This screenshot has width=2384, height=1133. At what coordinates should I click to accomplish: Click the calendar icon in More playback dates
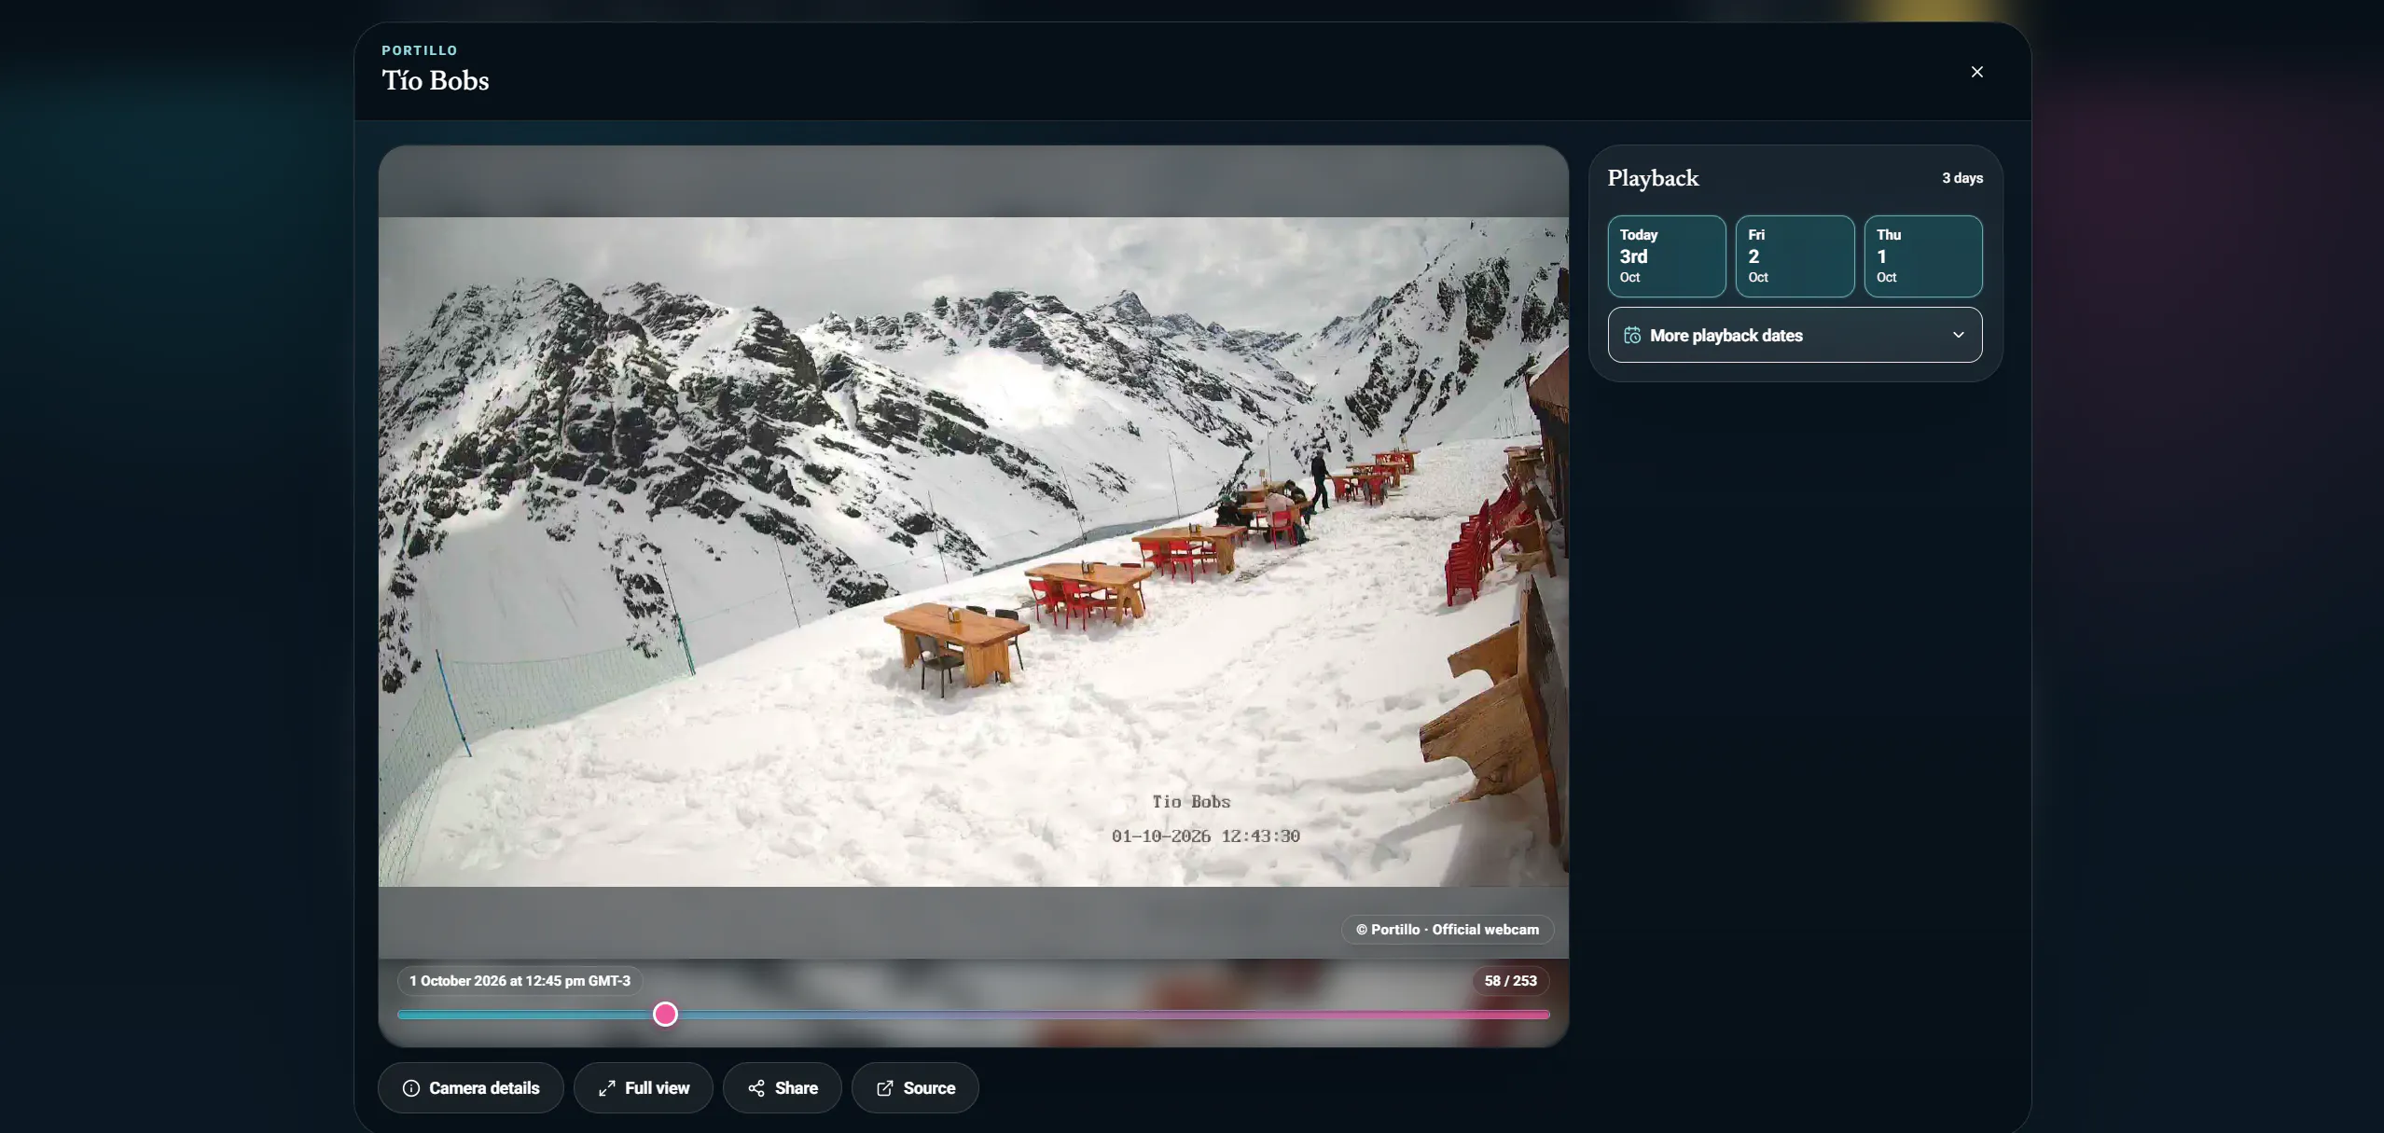1632,336
